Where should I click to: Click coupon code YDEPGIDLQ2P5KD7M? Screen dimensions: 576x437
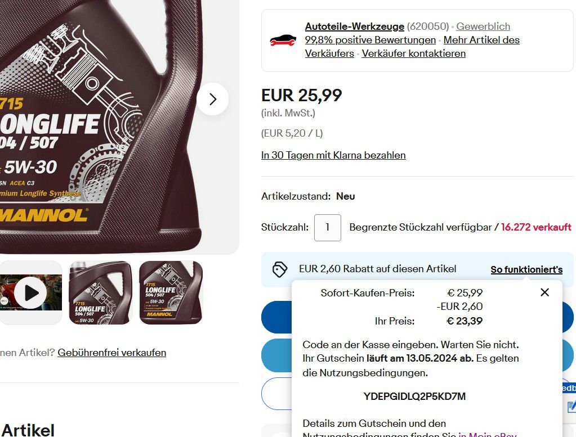click(414, 397)
